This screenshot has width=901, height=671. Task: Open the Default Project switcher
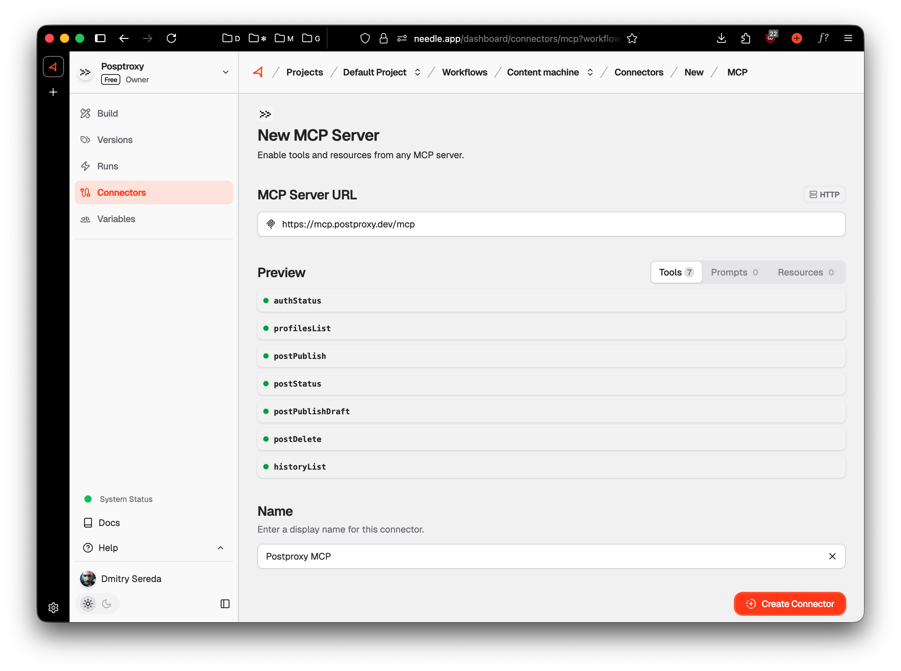click(418, 72)
